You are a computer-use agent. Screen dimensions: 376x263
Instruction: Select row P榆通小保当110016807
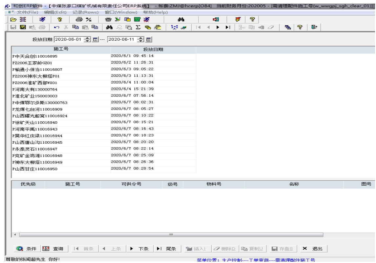point(104,70)
